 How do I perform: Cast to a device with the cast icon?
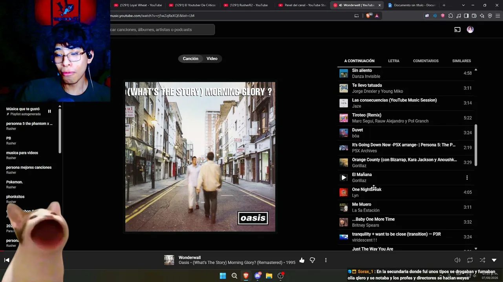click(457, 29)
